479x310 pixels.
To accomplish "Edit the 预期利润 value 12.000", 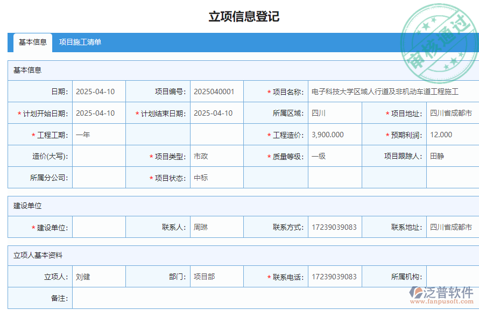I will (451, 135).
